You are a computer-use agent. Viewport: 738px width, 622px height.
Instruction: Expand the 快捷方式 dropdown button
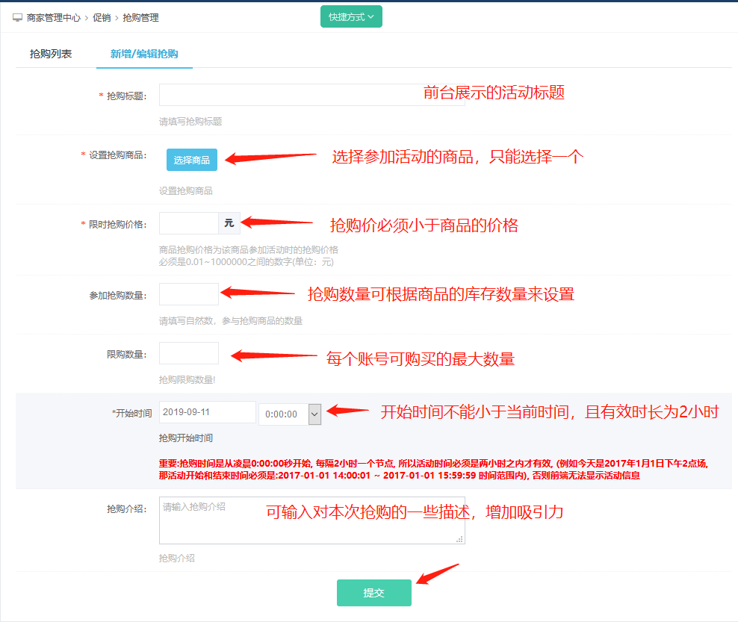point(351,16)
